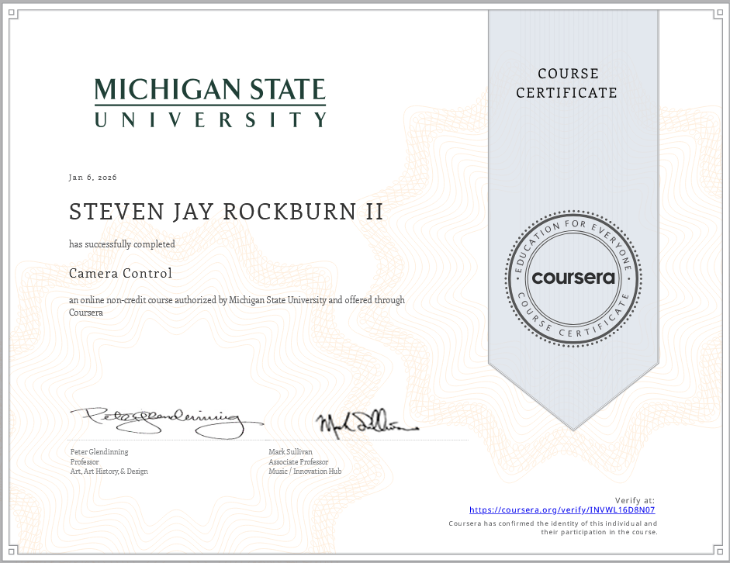
Task: Click the COURSE CERTIFICATE ribbon heading
Action: point(566,83)
